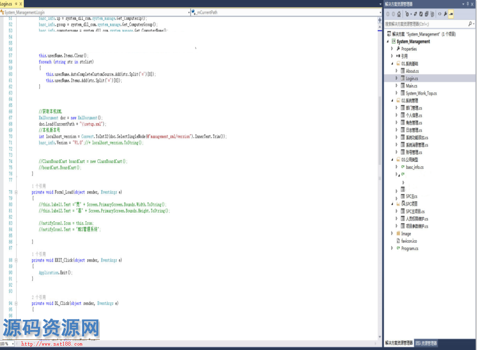
Task: Switch to the 团队资源管理器 bottom tab
Action: point(426,343)
